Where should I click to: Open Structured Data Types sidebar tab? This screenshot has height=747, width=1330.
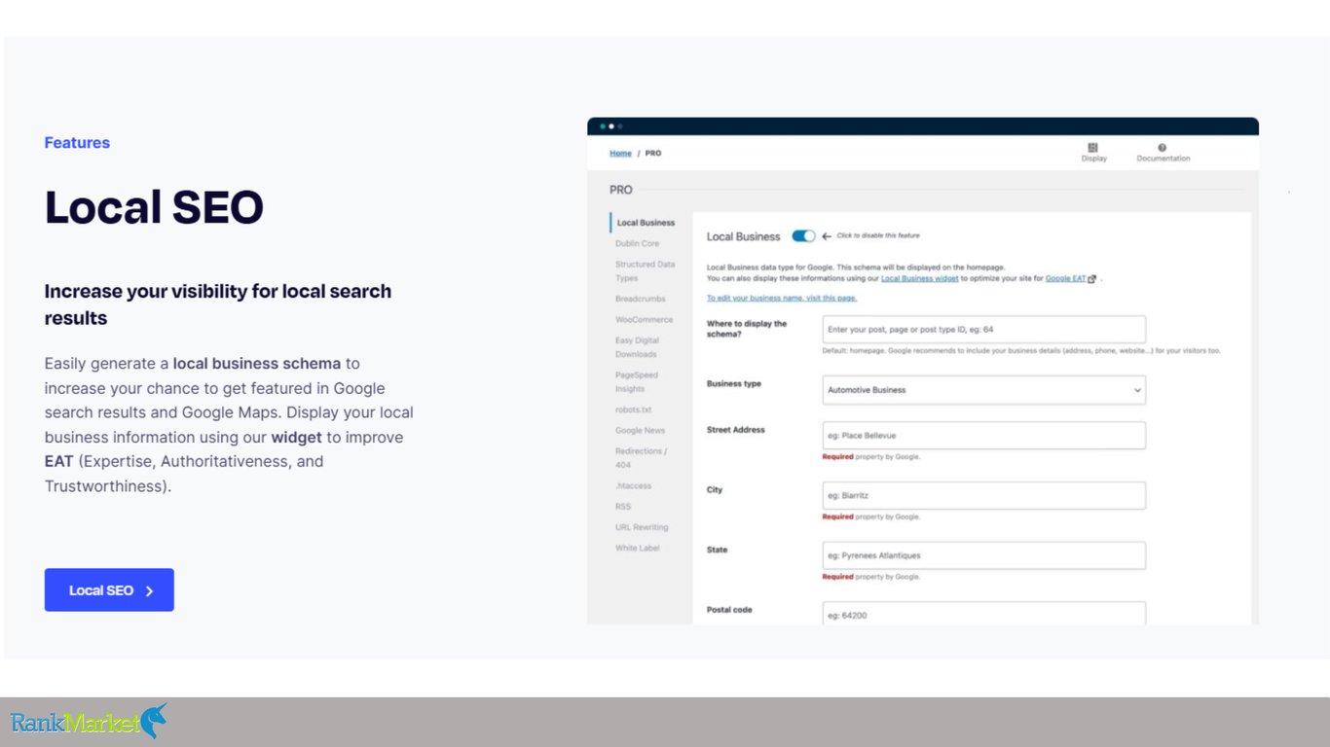(645, 271)
